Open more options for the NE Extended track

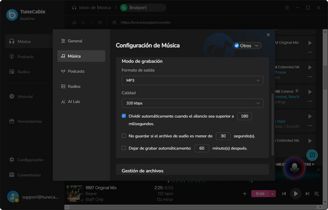point(310,101)
